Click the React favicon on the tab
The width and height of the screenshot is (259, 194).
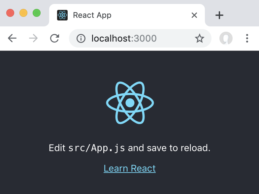pyautogui.click(x=62, y=15)
